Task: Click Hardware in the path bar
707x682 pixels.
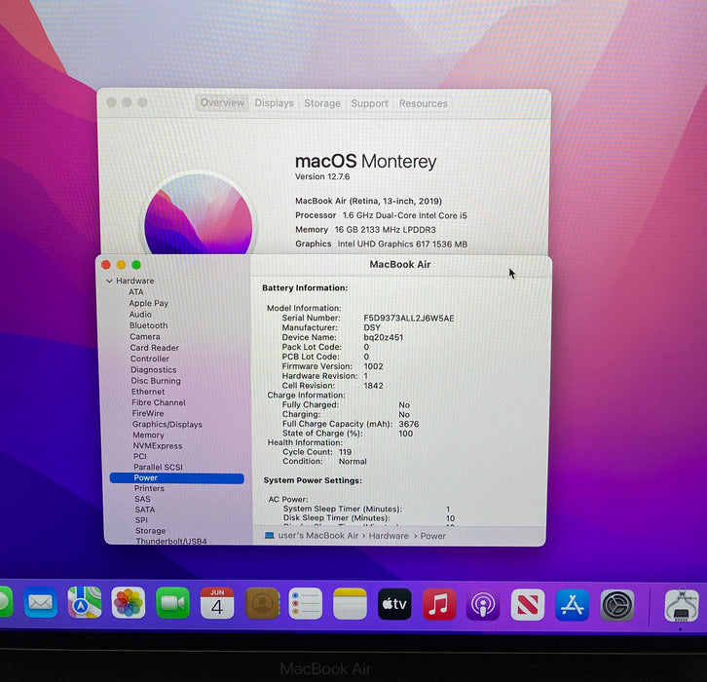Action: (389, 536)
